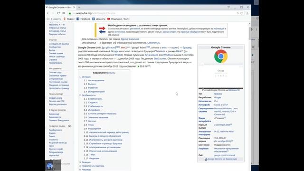Open 'Постоянная ссылка' sidebar link

[x=58, y=82]
